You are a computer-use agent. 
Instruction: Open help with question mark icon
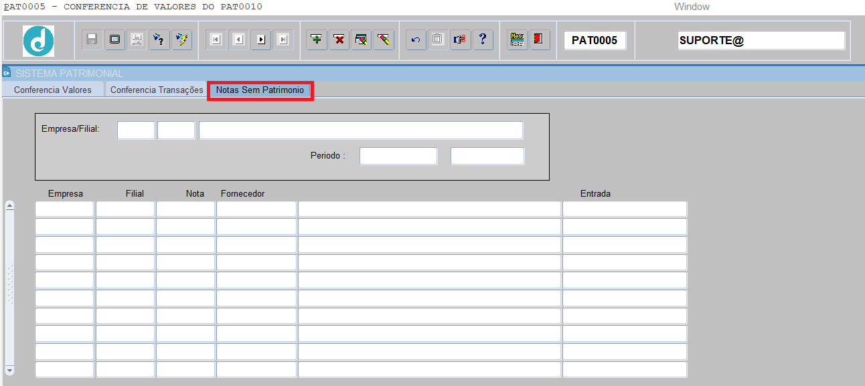pos(482,39)
